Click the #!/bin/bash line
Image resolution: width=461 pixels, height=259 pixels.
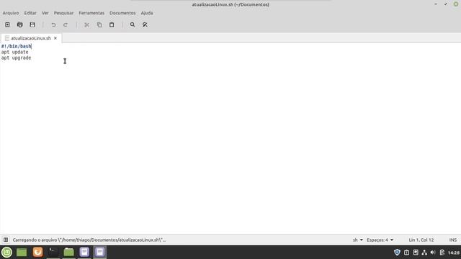pos(16,46)
